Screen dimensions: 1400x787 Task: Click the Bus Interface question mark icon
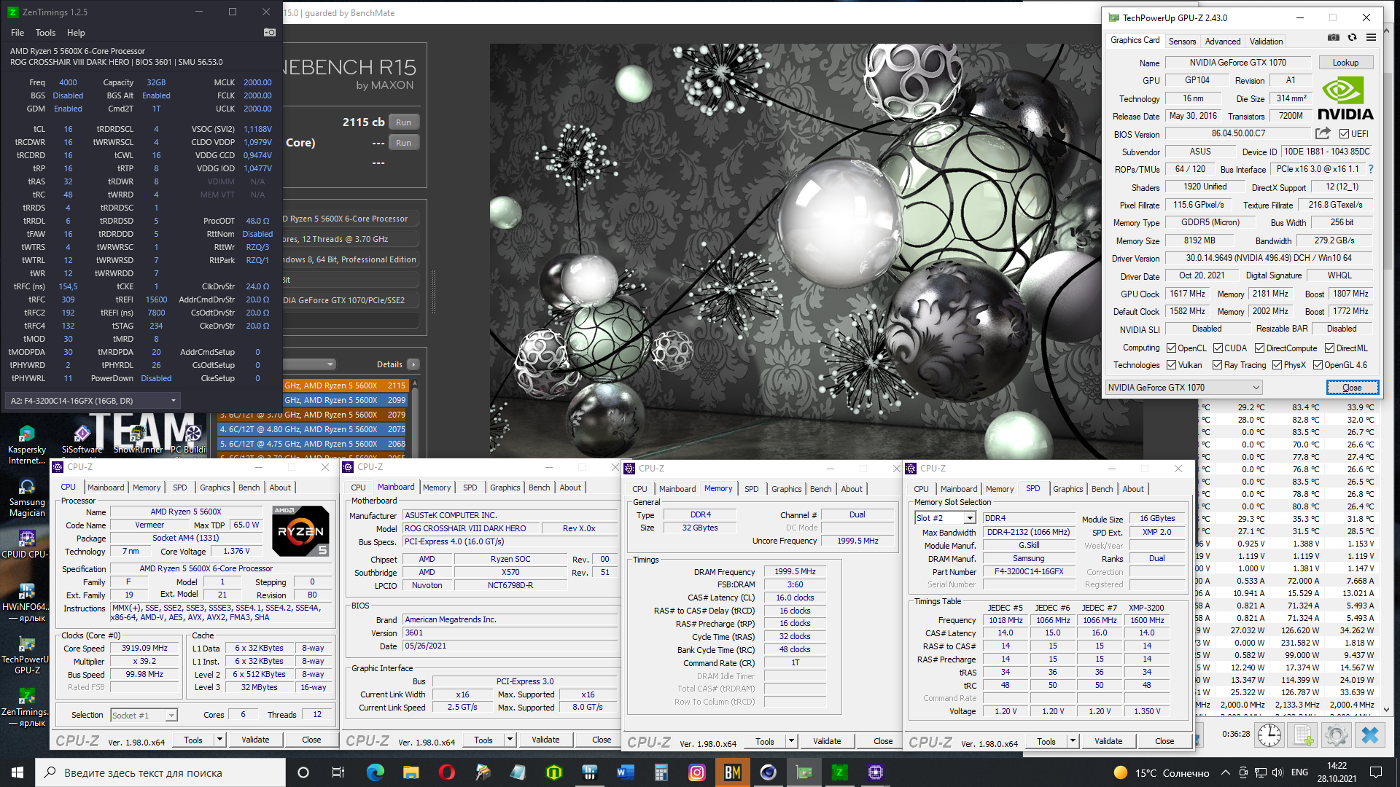tap(1371, 169)
